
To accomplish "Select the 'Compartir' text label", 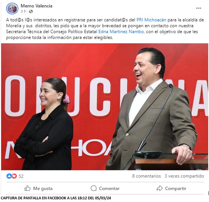I will [175, 189].
